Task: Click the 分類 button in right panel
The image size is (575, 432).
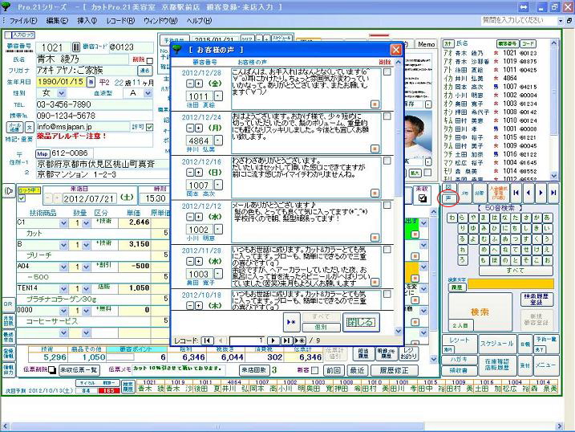Action: (479, 193)
